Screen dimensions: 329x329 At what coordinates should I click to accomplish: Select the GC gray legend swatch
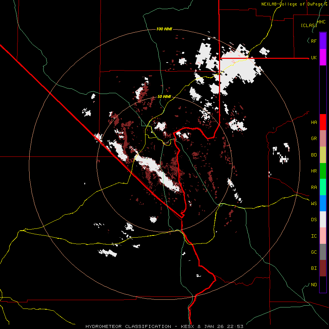pyautogui.click(x=323, y=252)
